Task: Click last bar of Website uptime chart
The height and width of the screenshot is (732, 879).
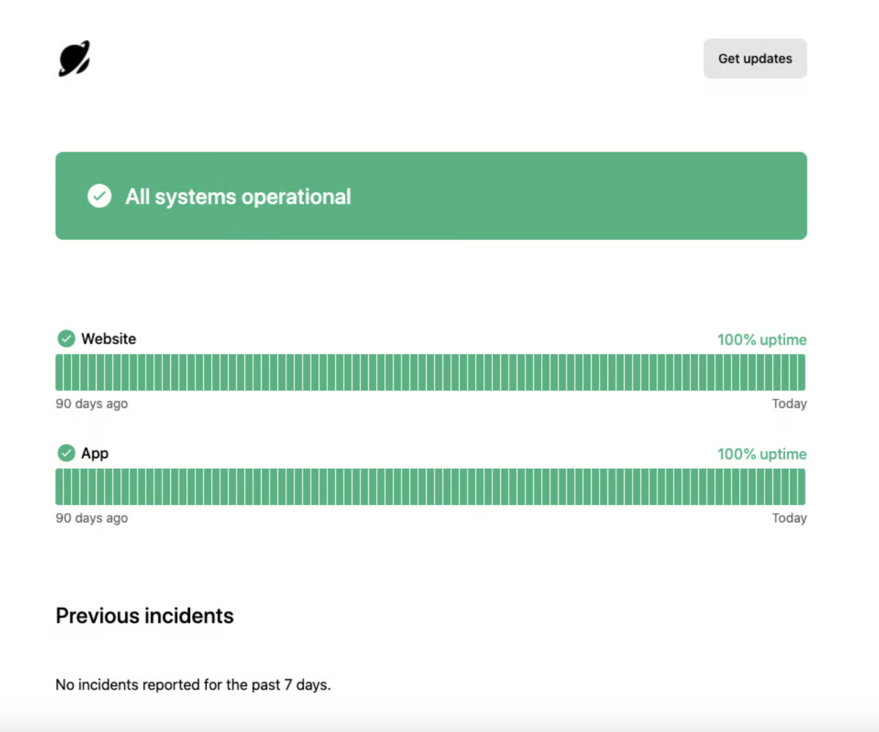Action: (x=801, y=372)
